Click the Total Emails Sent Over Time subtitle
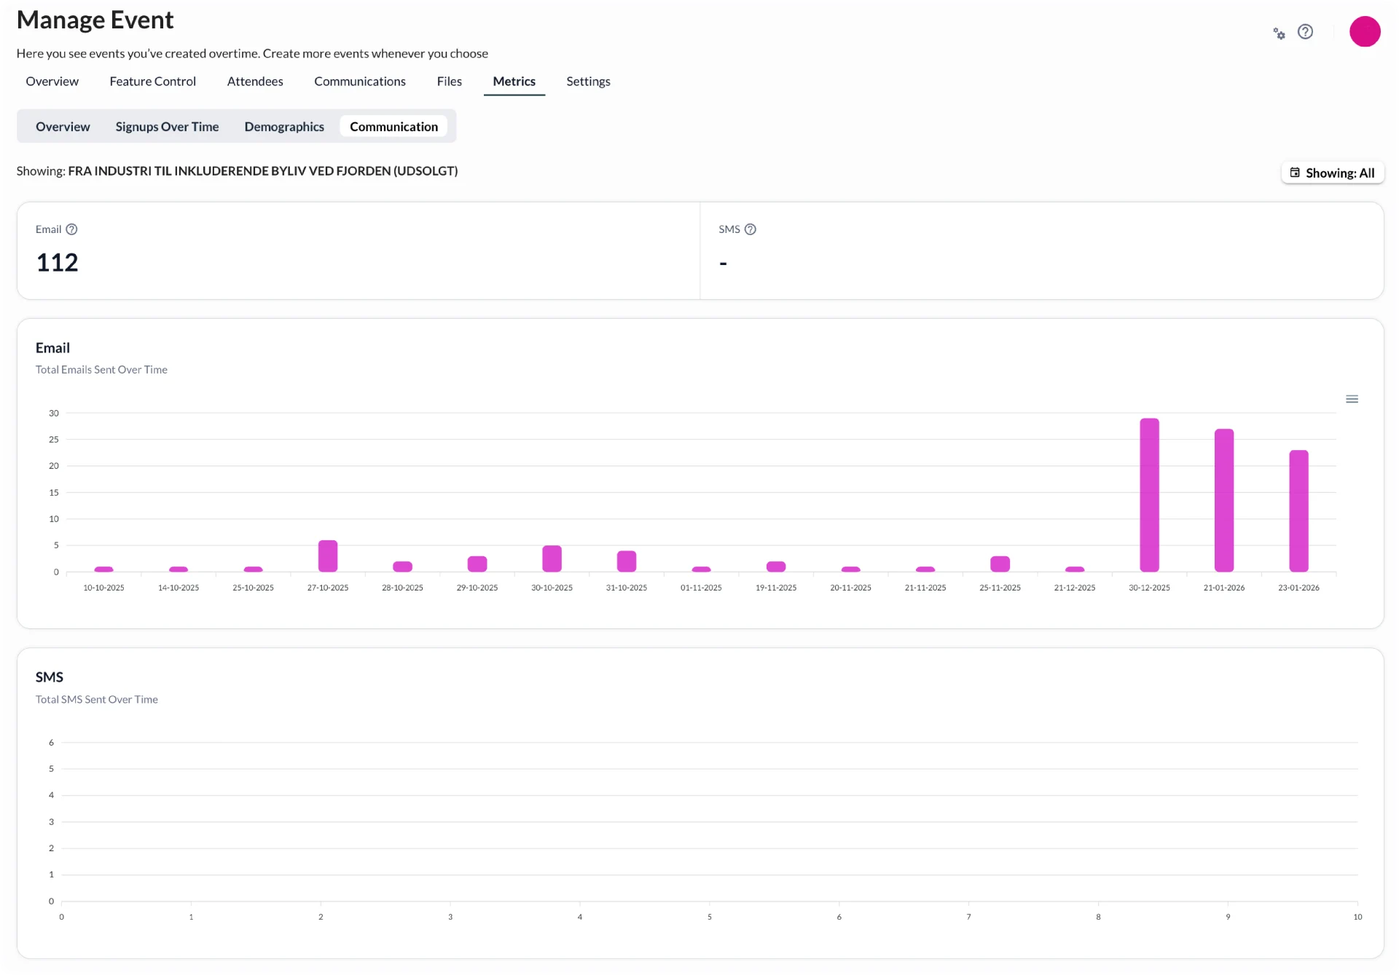 click(101, 370)
